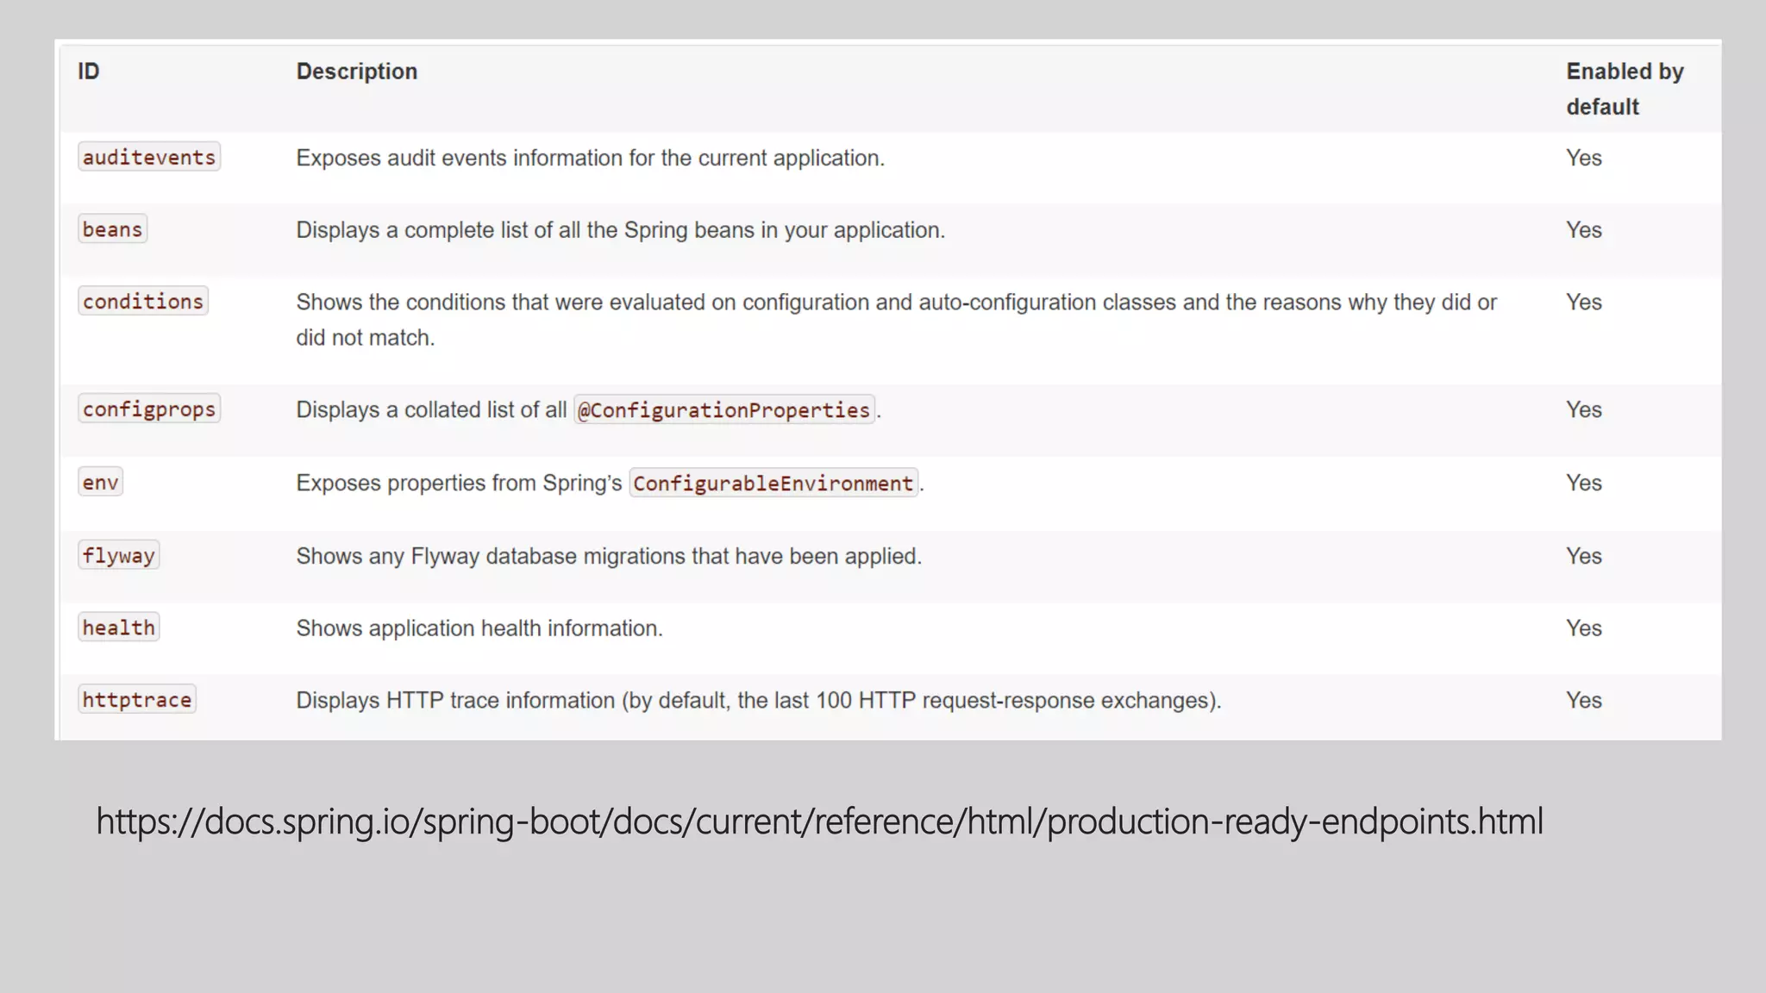Click the health endpoint ID
The image size is (1766, 993).
(x=119, y=627)
